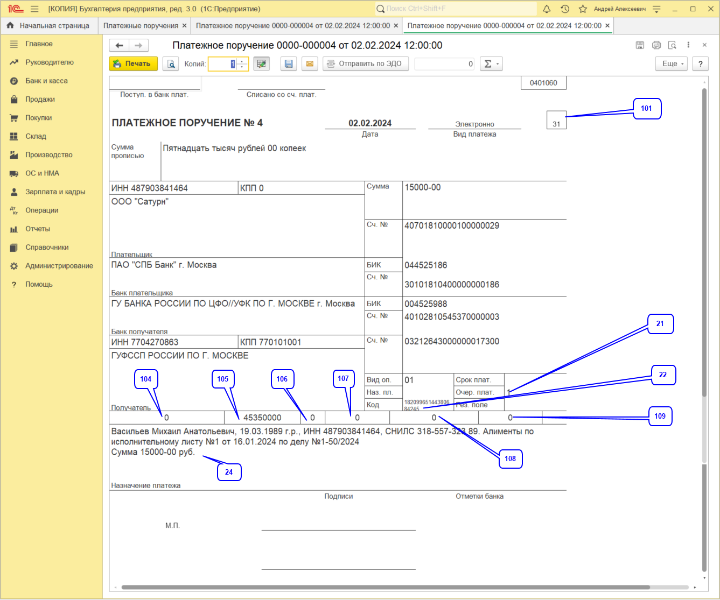Select recipient INN 7704270863
The image size is (720, 600).
pyautogui.click(x=145, y=342)
